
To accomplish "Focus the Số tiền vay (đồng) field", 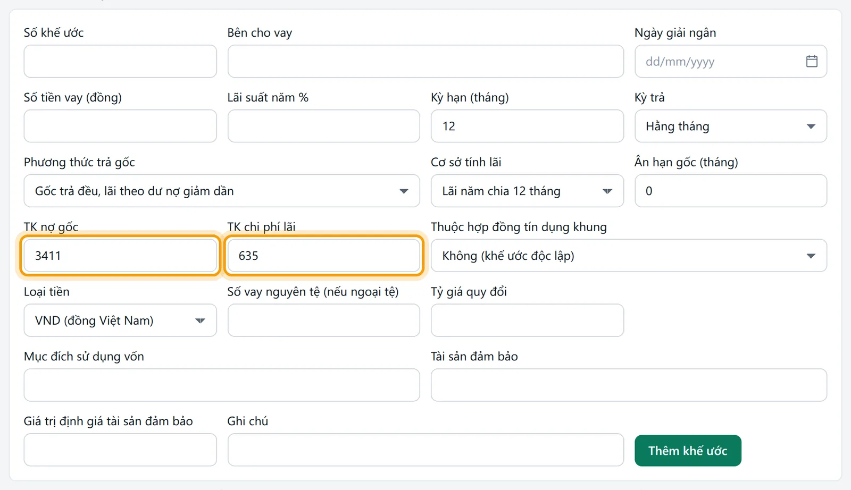I will pos(120,126).
